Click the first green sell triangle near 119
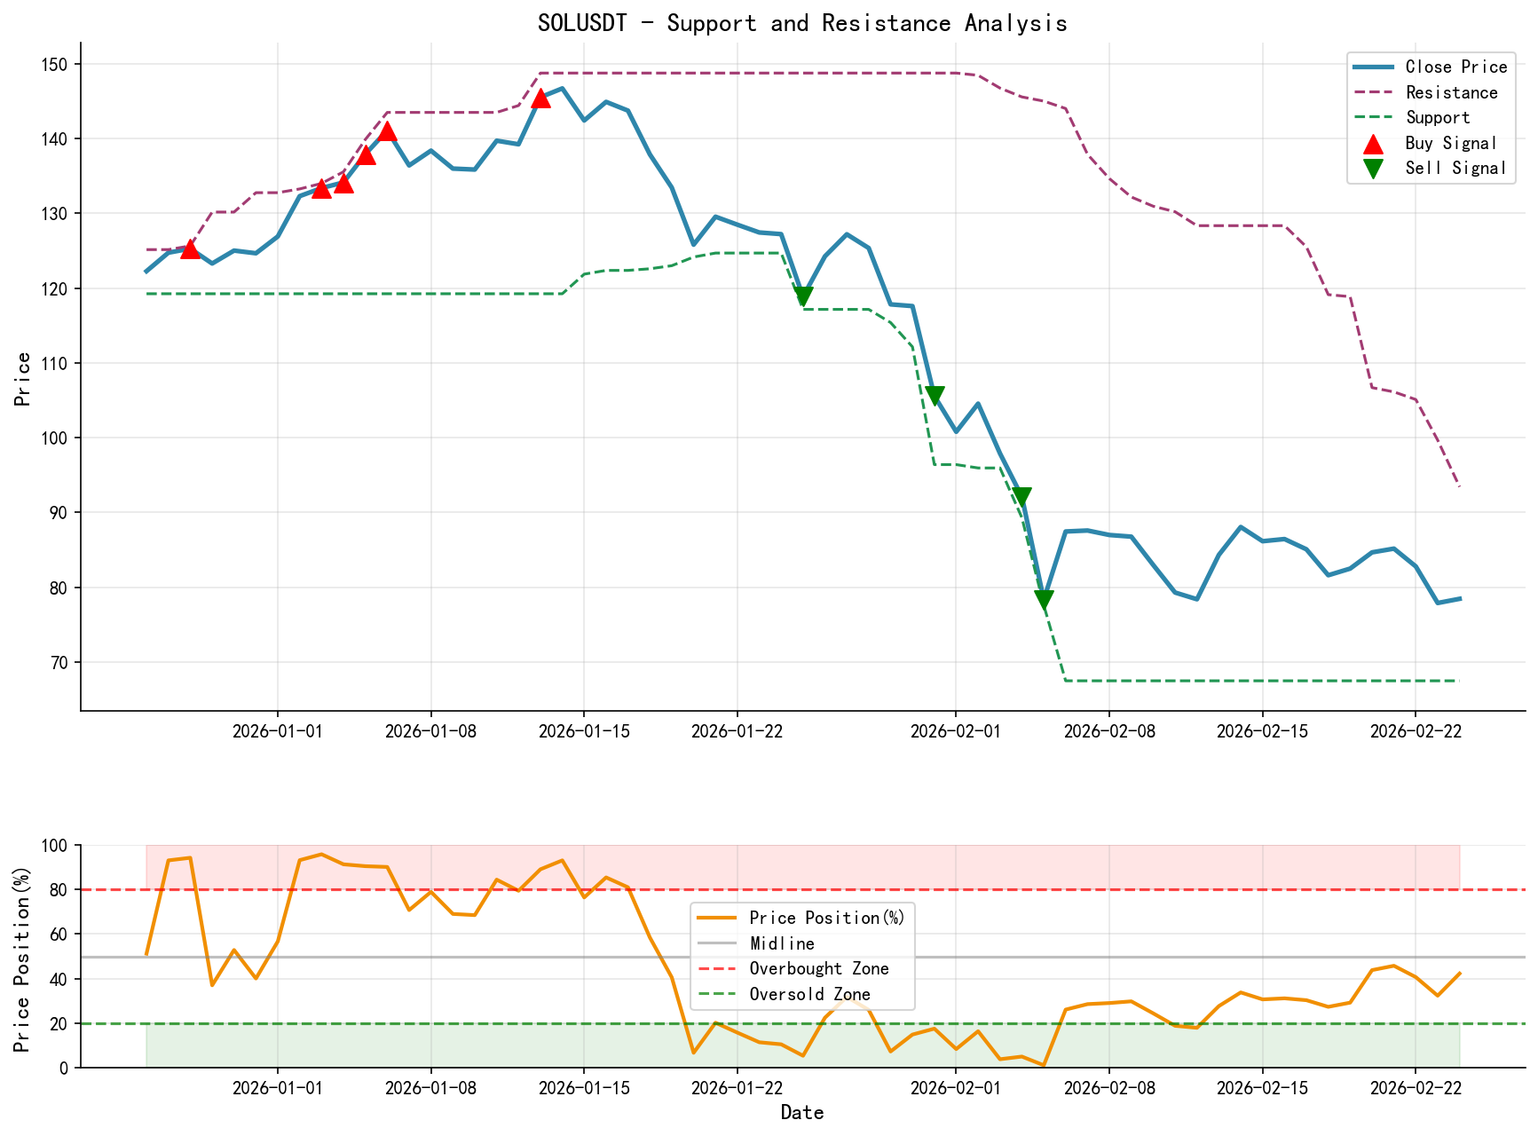This screenshot has height=1136, width=1538. point(804,294)
